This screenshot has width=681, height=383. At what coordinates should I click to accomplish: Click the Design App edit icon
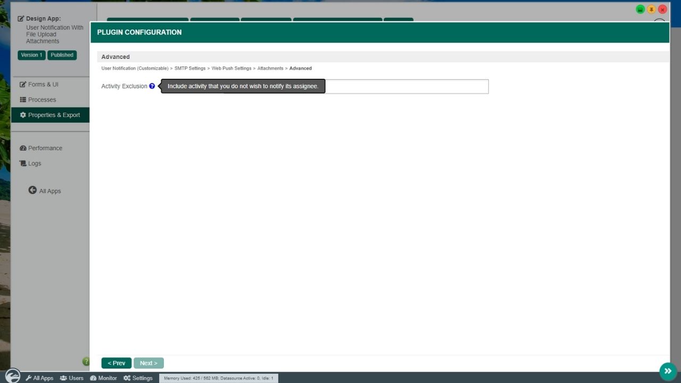(21, 19)
